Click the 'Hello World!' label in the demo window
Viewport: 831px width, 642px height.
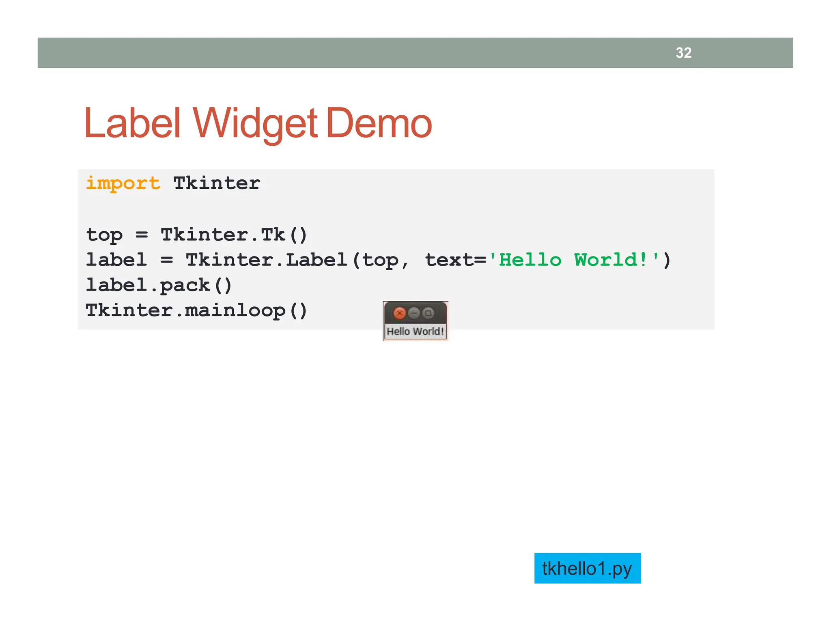tap(415, 332)
